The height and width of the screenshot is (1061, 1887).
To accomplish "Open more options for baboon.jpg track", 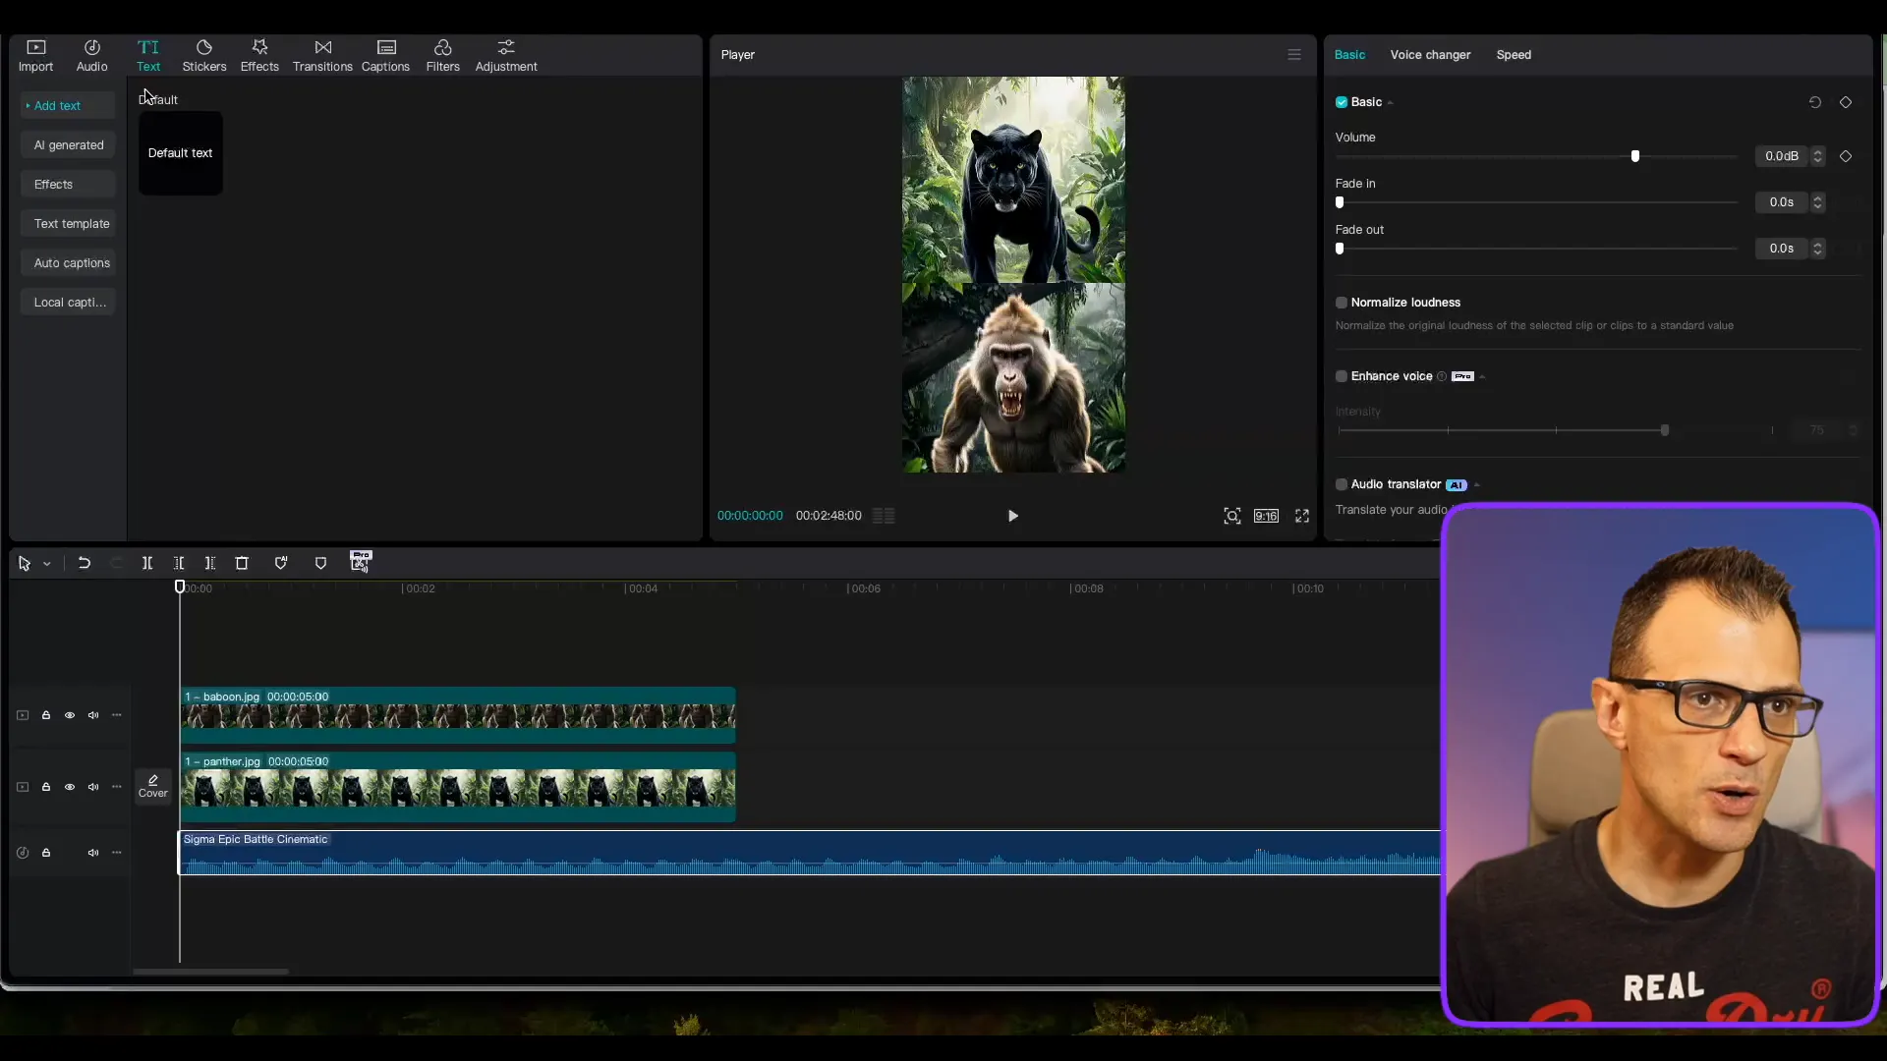I will [x=117, y=715].
